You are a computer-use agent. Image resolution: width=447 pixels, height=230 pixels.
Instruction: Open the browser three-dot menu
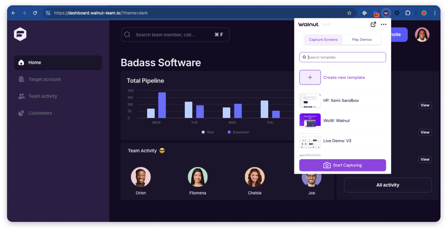point(435,13)
